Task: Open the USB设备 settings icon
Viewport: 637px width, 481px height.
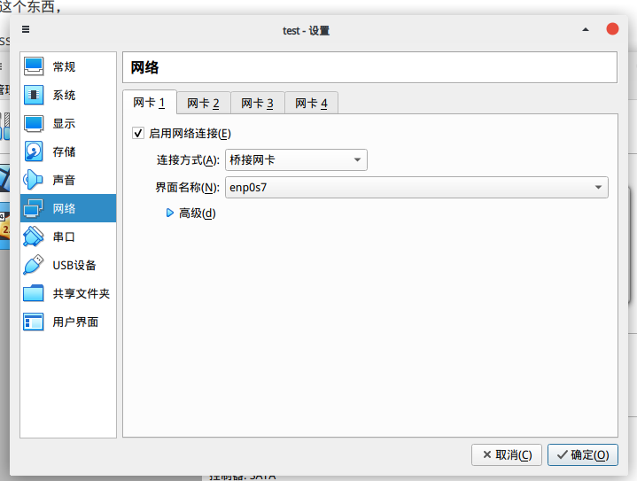Action: click(34, 265)
